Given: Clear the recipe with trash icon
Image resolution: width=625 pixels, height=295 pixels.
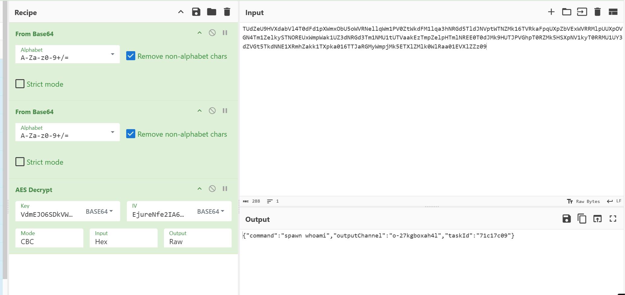Looking at the screenshot, I should coord(227,12).
